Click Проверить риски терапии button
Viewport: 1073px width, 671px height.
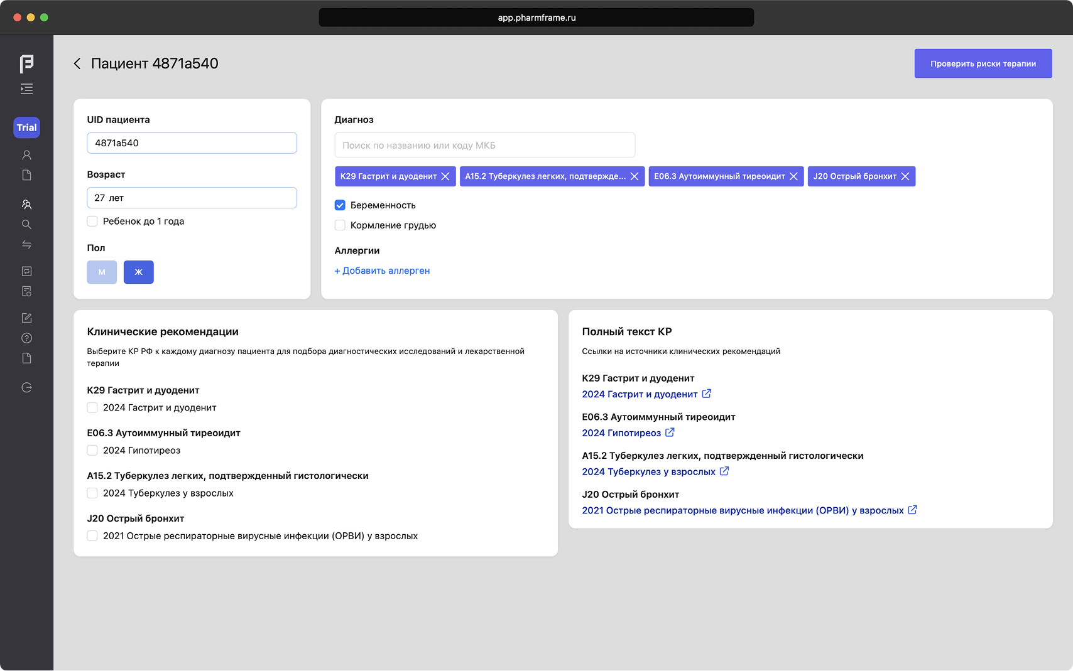tap(983, 63)
